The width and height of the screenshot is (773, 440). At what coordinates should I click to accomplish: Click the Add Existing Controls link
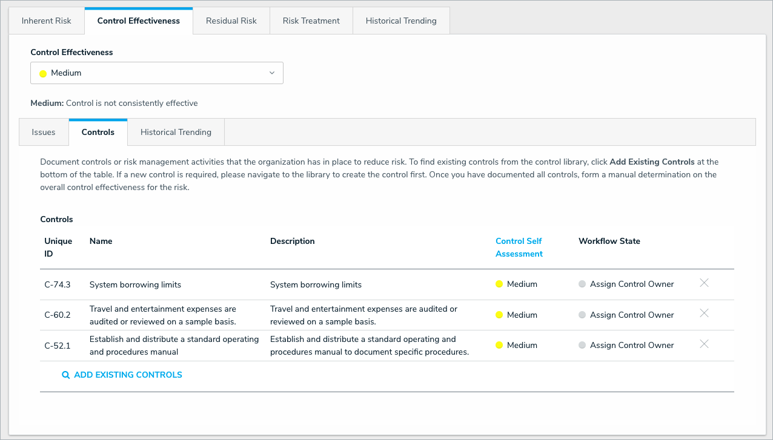tap(128, 375)
